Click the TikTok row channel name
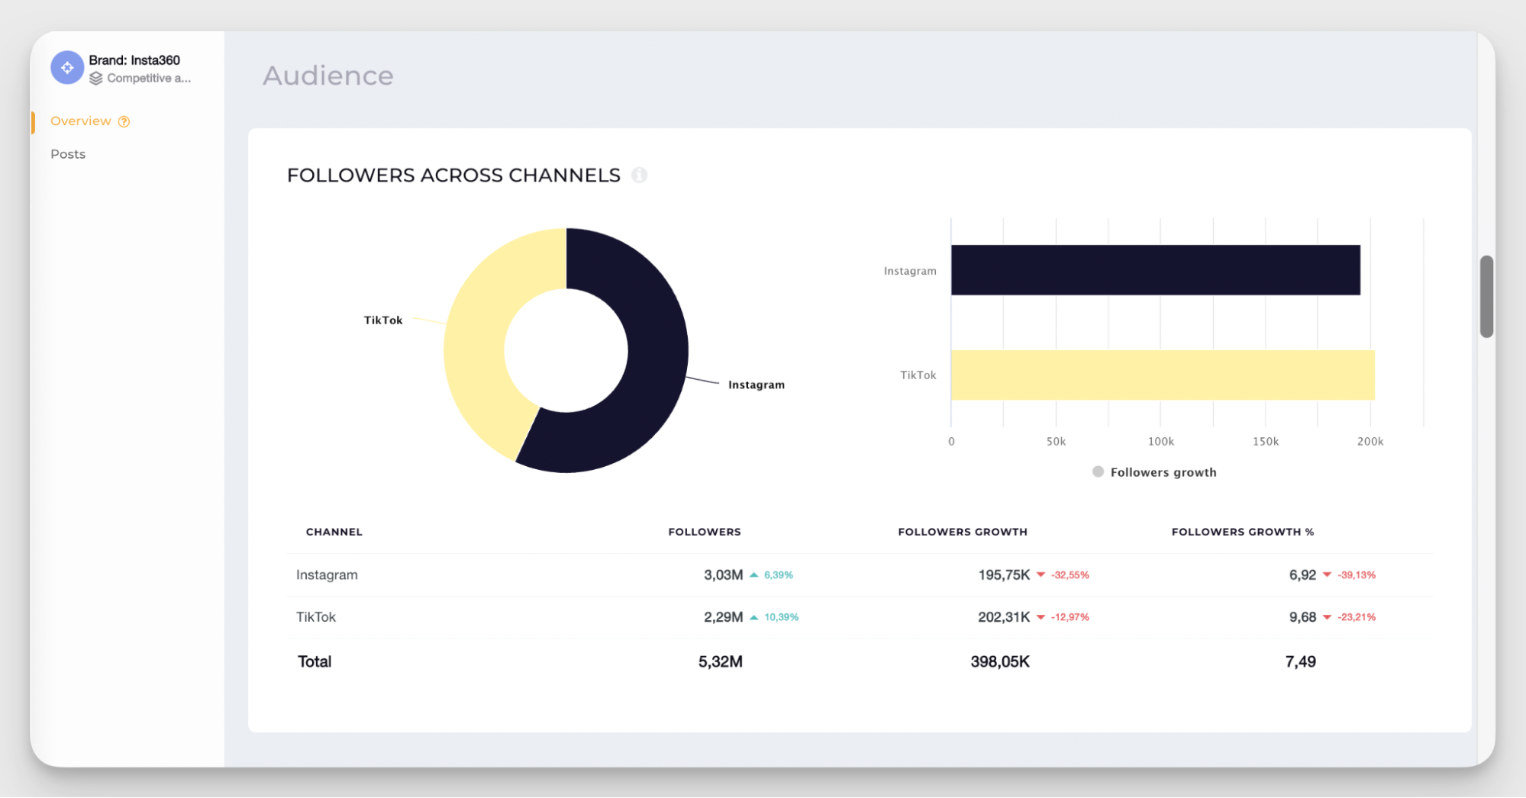The height and width of the screenshot is (798, 1526). [316, 617]
